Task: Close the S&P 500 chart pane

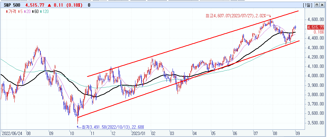Action: pos(322,5)
